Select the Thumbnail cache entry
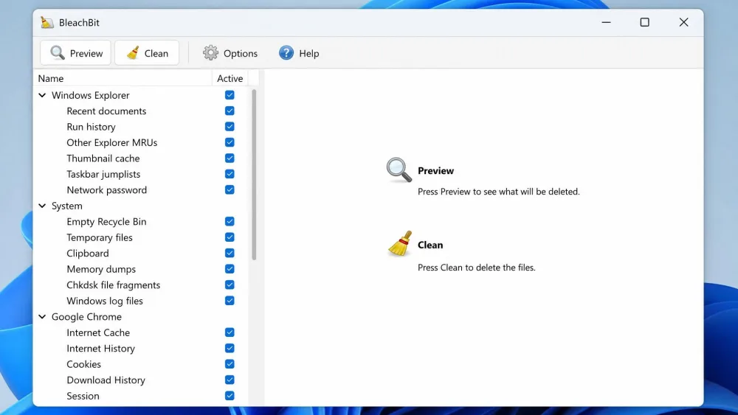 pyautogui.click(x=103, y=158)
